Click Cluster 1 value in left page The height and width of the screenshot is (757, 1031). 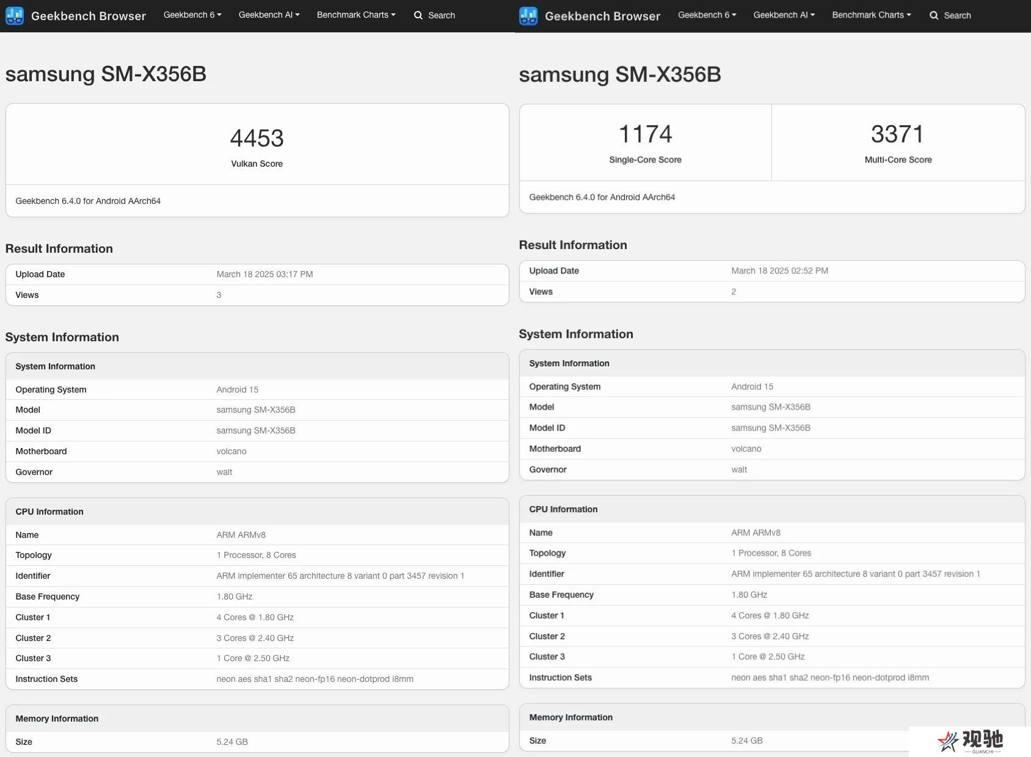tap(255, 617)
